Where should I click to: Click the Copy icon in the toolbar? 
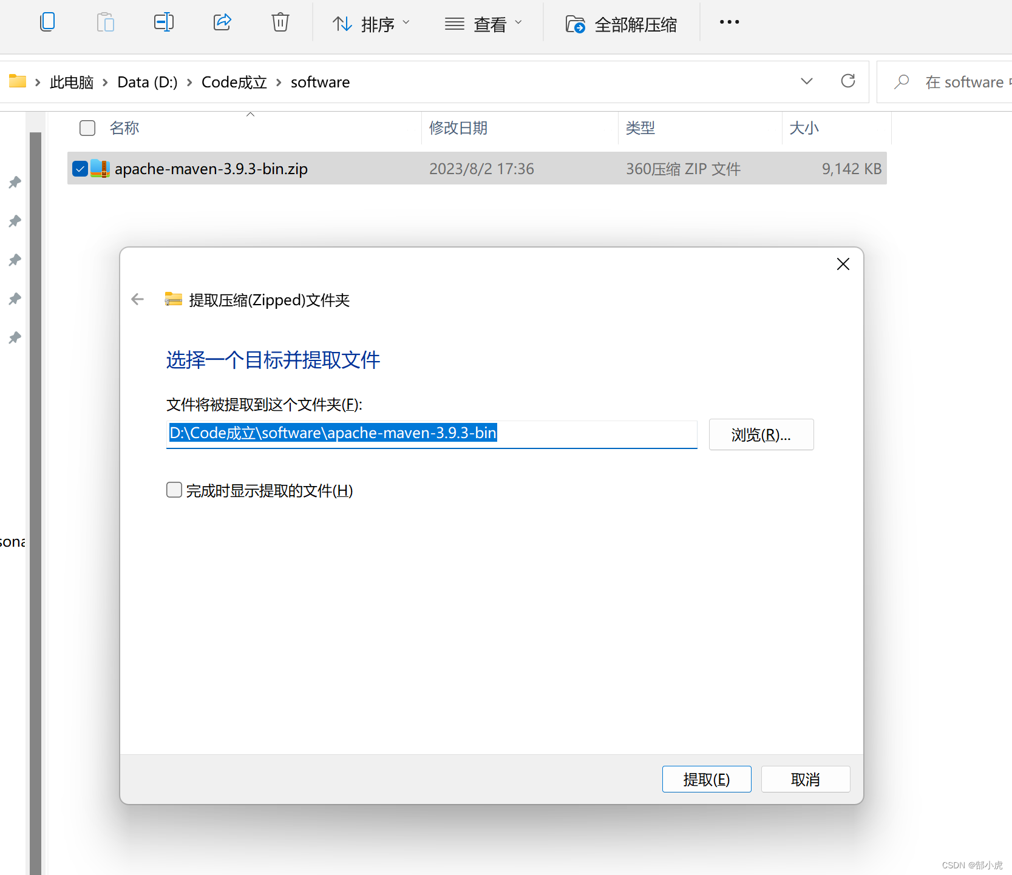47,22
